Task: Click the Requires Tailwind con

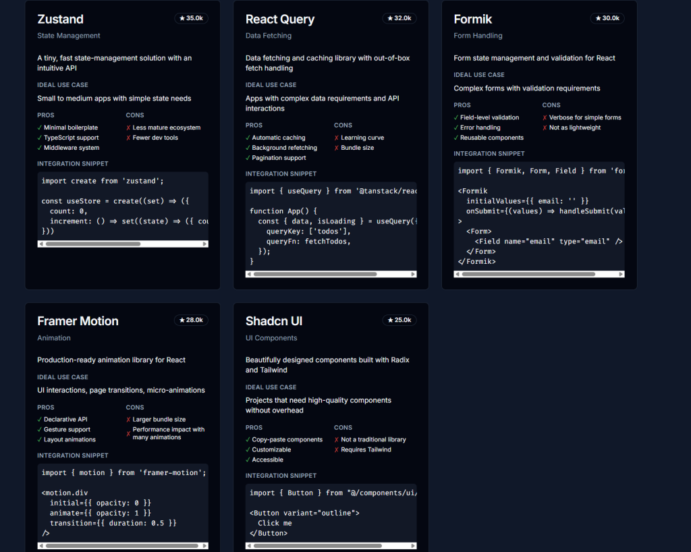Action: tap(362, 450)
